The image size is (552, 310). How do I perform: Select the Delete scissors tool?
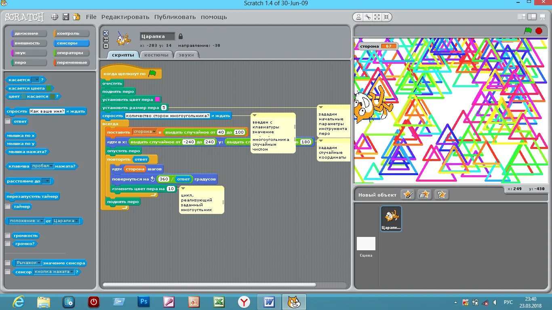pyautogui.click(x=368, y=17)
